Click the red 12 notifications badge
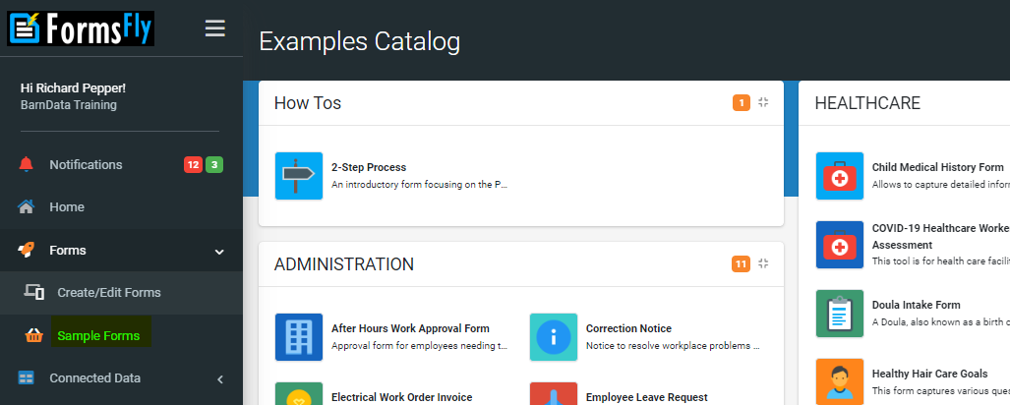Viewport: 1010px width, 405px height. pos(193,165)
